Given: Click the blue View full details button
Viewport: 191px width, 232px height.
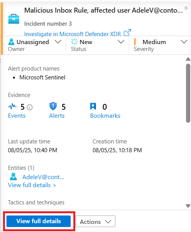Looking at the screenshot, I should pos(39,221).
